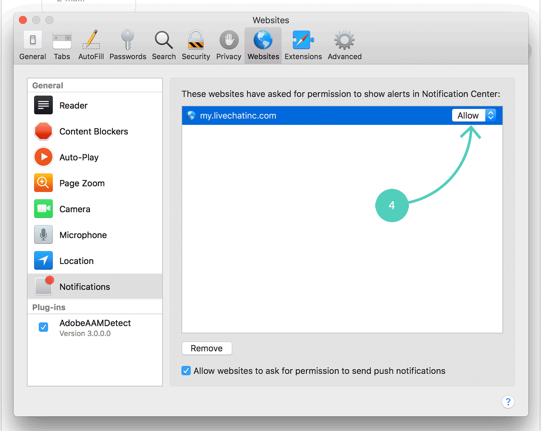Click the Tabs toolbar label
This screenshot has width=541, height=431.
(62, 57)
